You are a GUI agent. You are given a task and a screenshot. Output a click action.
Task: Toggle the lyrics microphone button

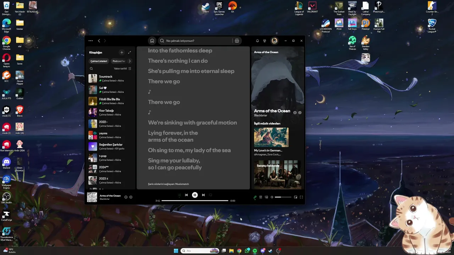[255, 197]
